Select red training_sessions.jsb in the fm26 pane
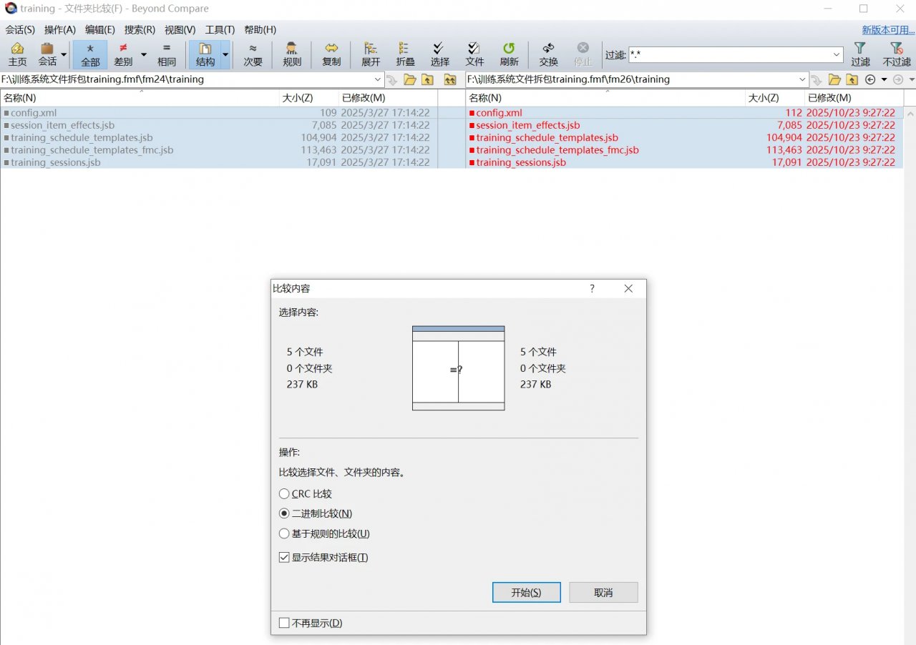This screenshot has width=916, height=645. click(x=521, y=162)
